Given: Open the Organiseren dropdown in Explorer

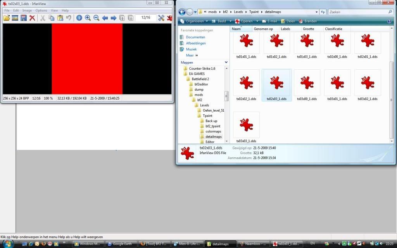Looking at the screenshot, I should (x=195, y=21).
